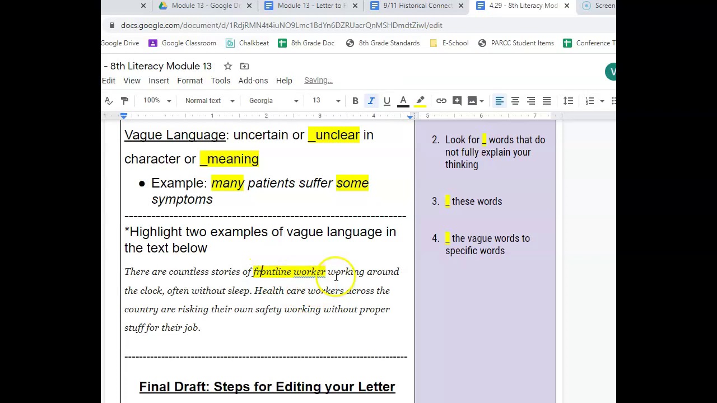Viewport: 717px width, 403px height.
Task: Click the blue left indent marker on ruler
Action: pyautogui.click(x=124, y=116)
